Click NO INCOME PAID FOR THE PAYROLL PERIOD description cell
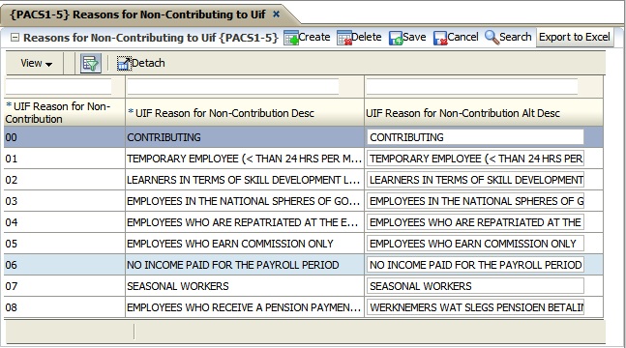Viewport: 626px width, 348px height. click(245, 265)
